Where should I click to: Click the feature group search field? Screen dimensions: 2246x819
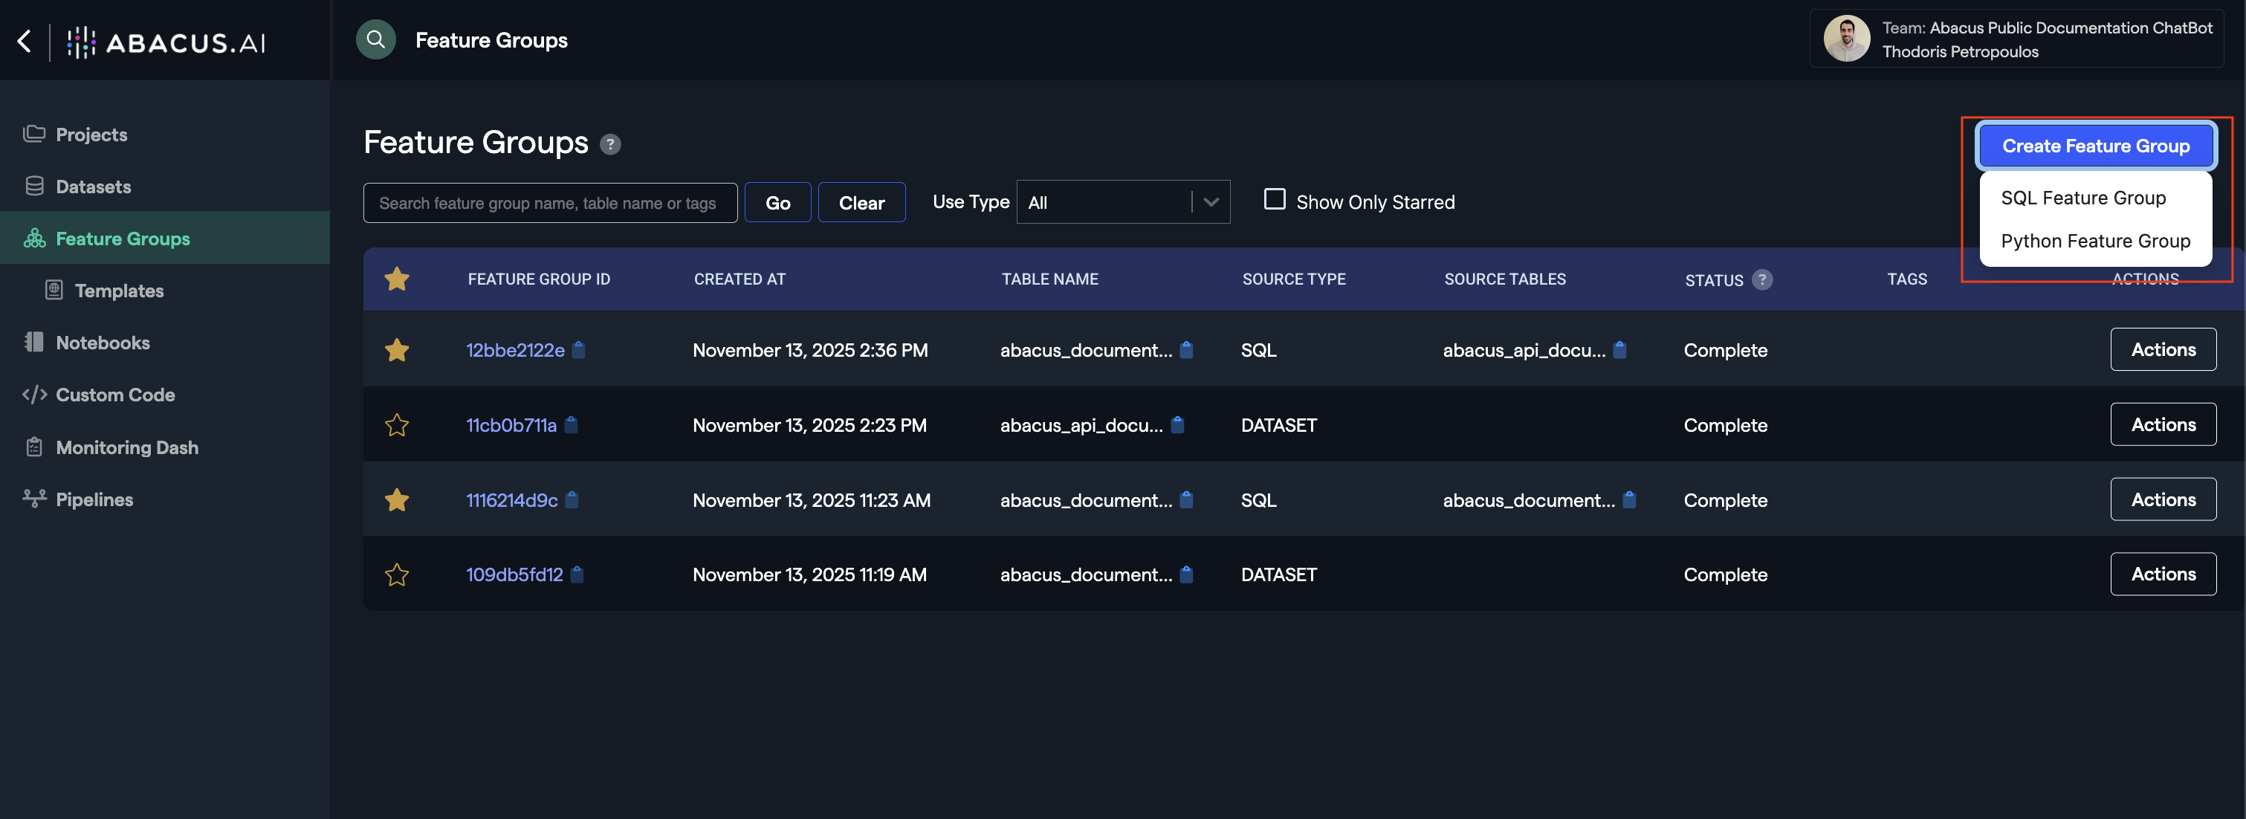coord(549,202)
